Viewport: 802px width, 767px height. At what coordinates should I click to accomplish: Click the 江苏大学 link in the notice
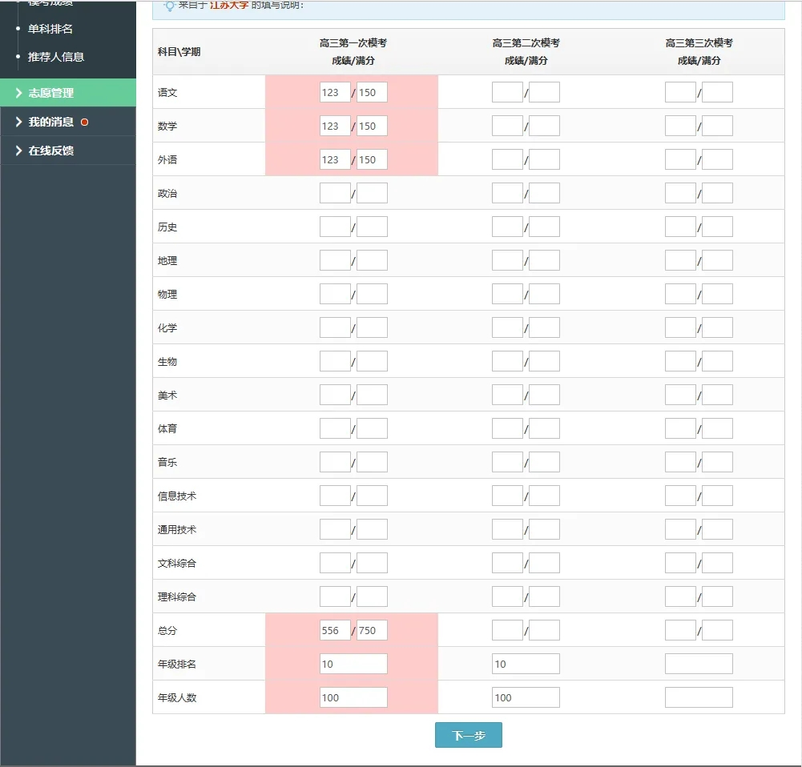[x=229, y=5]
